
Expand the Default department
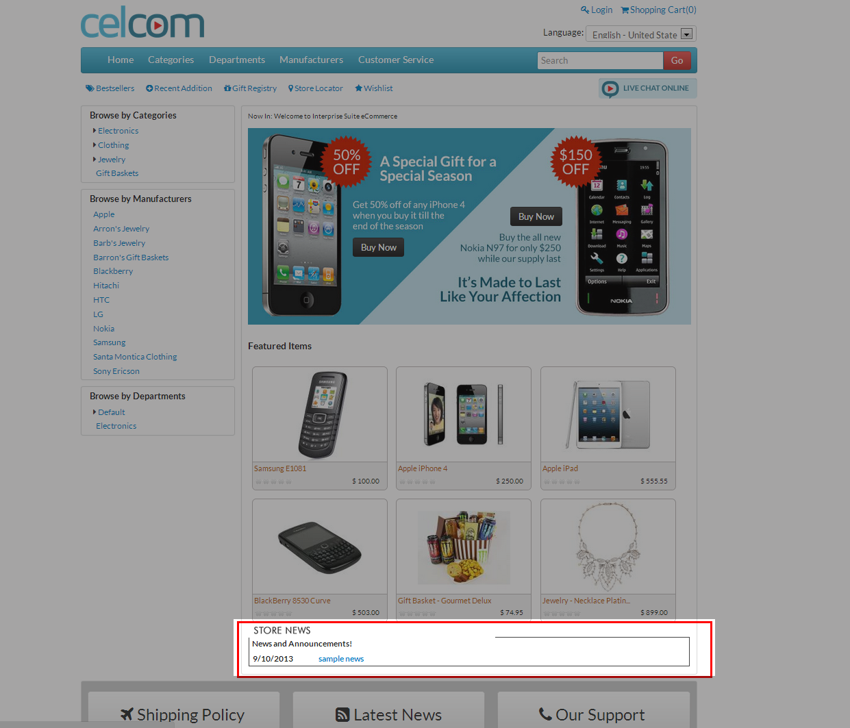[x=95, y=412]
